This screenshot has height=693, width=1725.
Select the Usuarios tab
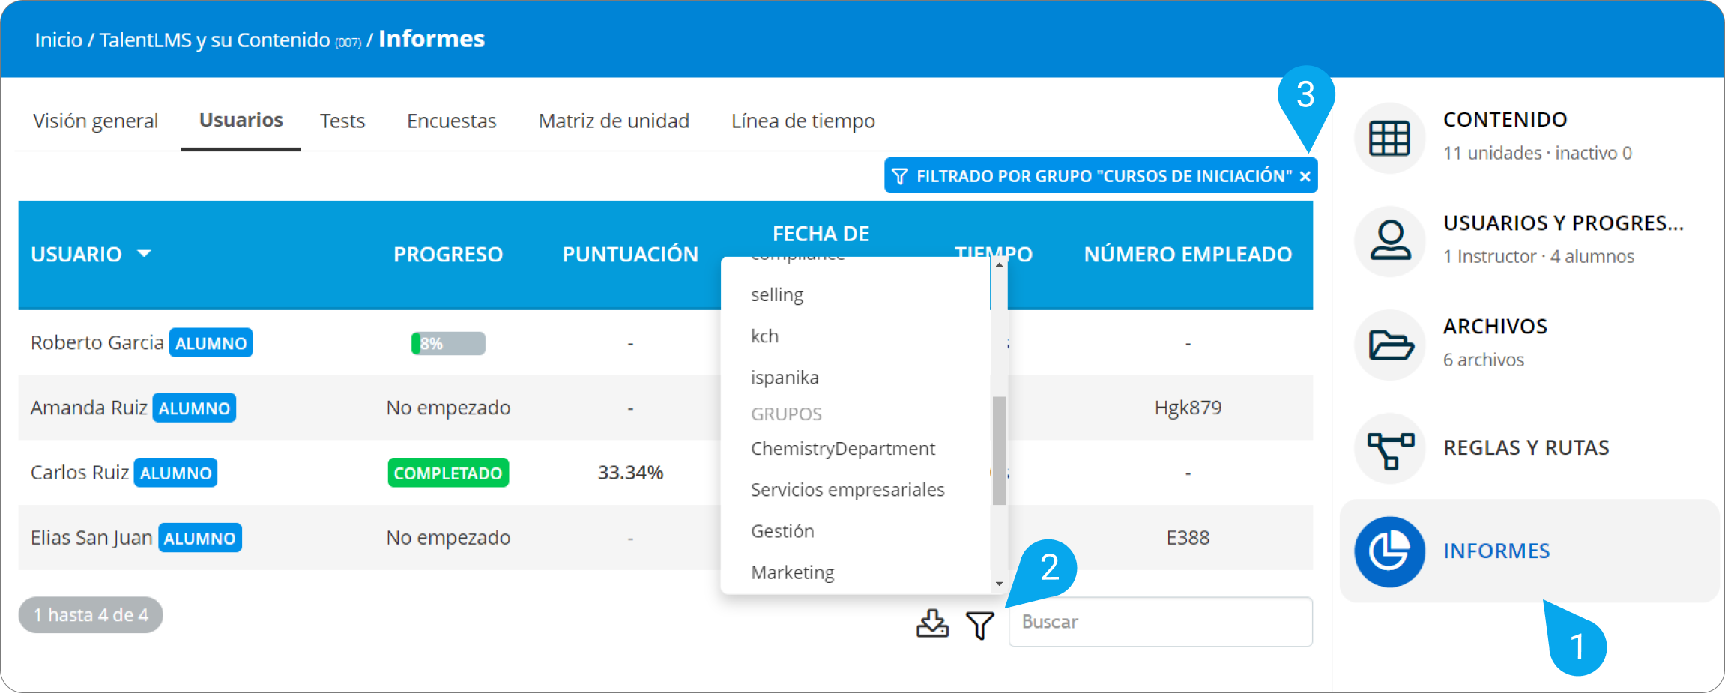[241, 120]
